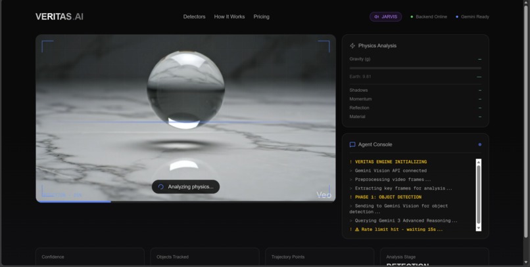The height and width of the screenshot is (267, 530).
Task: Click the Agent Console scrollbar thumb
Action: tap(478, 195)
